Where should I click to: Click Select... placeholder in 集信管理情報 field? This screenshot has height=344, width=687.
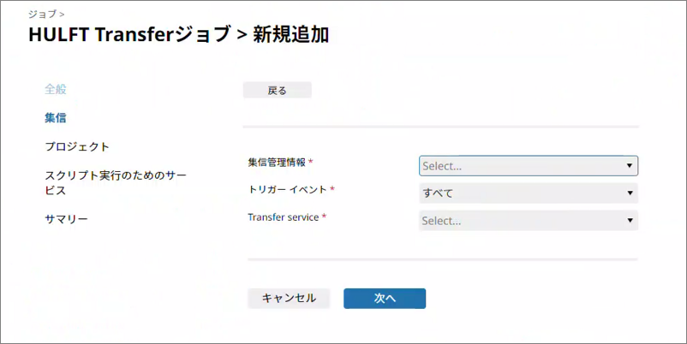(442, 166)
